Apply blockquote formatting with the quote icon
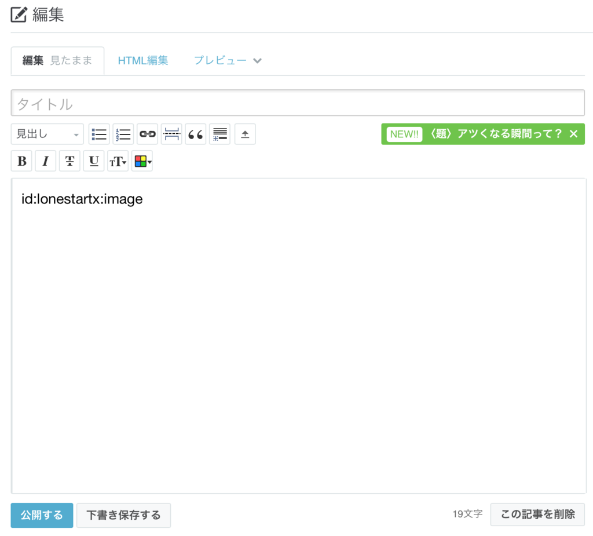593x536 pixels. click(195, 134)
